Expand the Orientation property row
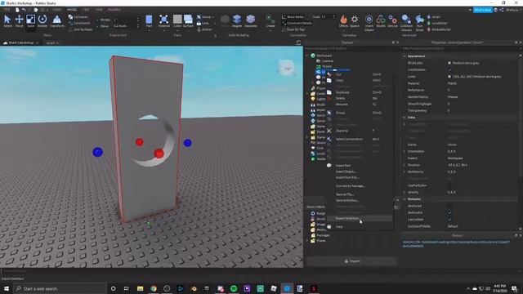523x294 pixels. 405,151
